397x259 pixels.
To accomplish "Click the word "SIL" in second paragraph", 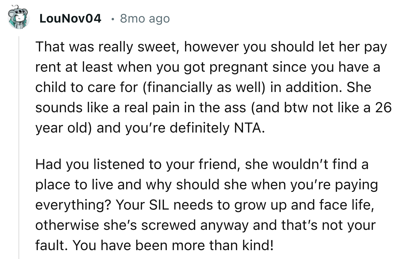I will pos(159,205).
